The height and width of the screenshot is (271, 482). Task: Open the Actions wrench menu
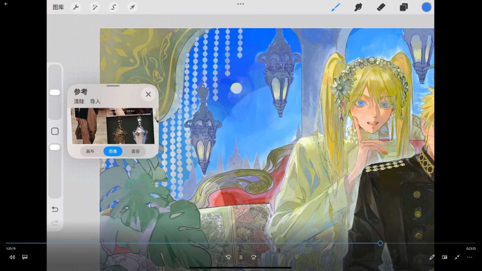76,7
